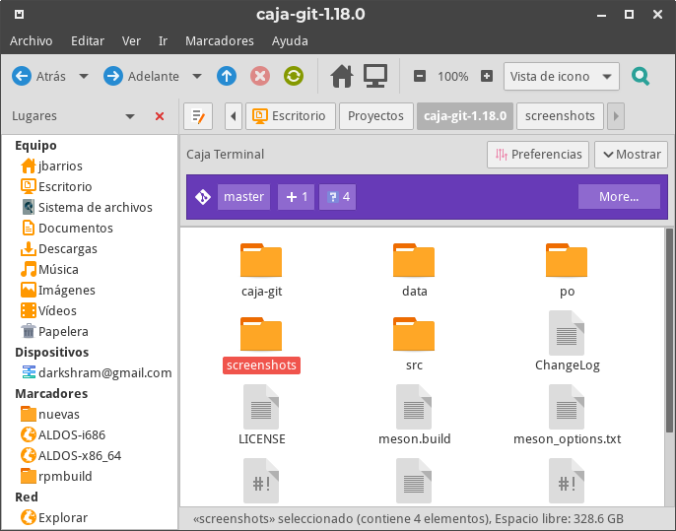Select the LICENSE file icon
This screenshot has height=531, width=676.
pyautogui.click(x=261, y=407)
